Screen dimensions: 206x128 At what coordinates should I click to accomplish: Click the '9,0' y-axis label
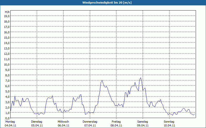click(x=7, y=70)
